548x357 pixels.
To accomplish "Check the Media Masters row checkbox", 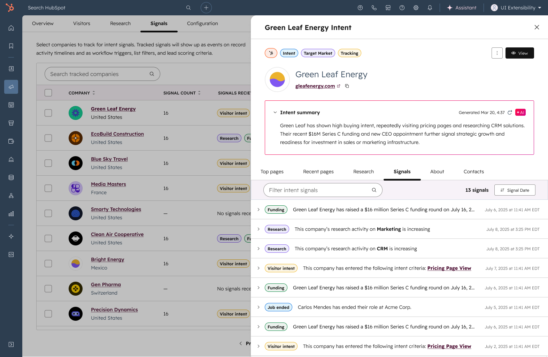I will pyautogui.click(x=48, y=188).
